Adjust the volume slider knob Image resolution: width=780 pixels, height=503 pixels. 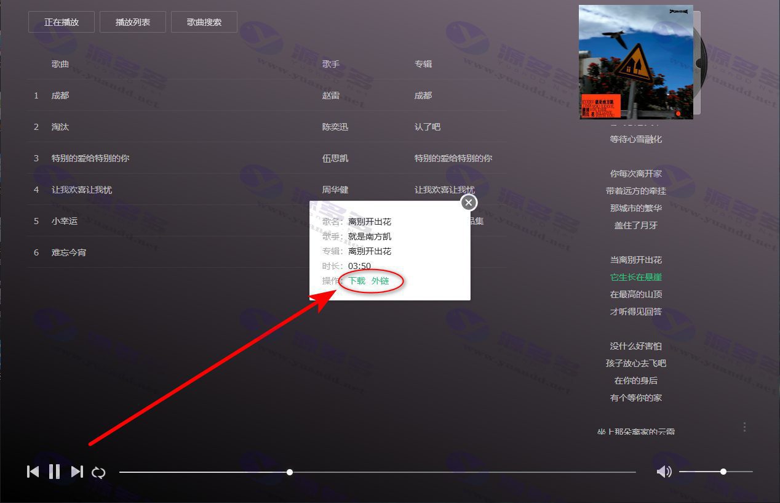coord(723,472)
